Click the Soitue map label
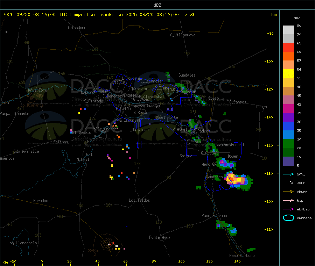The image size is (315, 266). 186,156
